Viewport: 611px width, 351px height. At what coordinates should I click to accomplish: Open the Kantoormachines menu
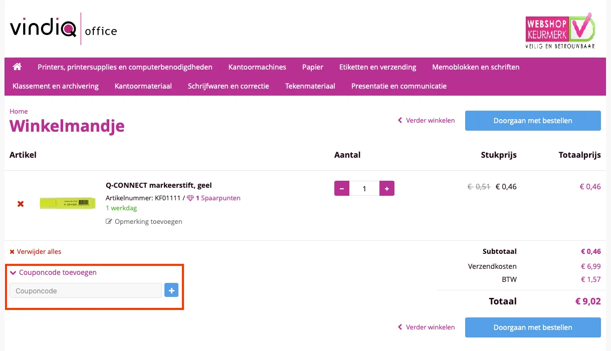[x=257, y=67]
